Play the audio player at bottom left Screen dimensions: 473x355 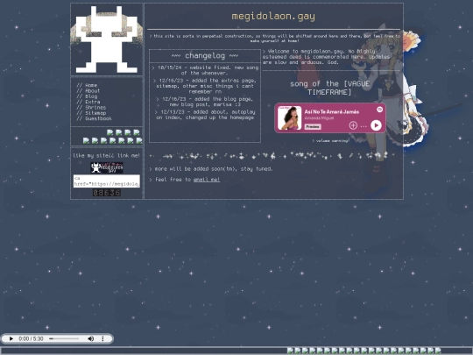pos(11,338)
